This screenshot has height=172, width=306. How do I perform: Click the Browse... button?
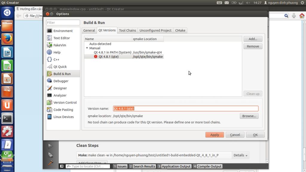coord(249,116)
